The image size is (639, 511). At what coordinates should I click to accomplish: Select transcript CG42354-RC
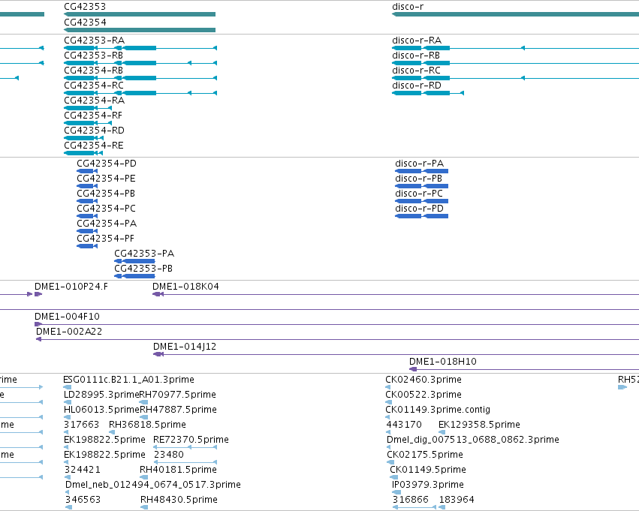[94, 86]
